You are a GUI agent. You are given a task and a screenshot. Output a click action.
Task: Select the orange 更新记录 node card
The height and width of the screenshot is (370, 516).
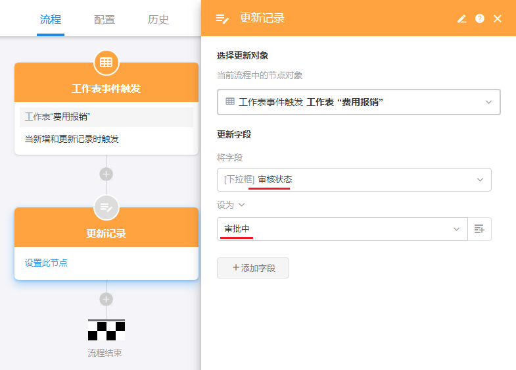[x=106, y=233]
